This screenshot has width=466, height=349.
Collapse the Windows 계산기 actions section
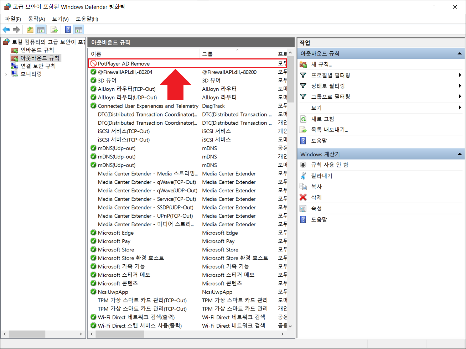(x=460, y=154)
